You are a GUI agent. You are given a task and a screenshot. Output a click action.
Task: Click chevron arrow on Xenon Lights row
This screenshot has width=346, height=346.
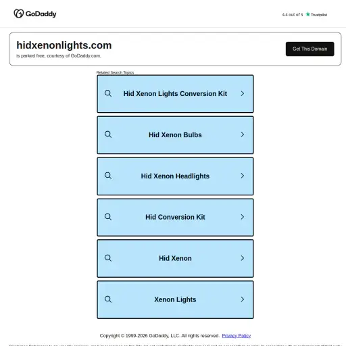pyautogui.click(x=243, y=299)
